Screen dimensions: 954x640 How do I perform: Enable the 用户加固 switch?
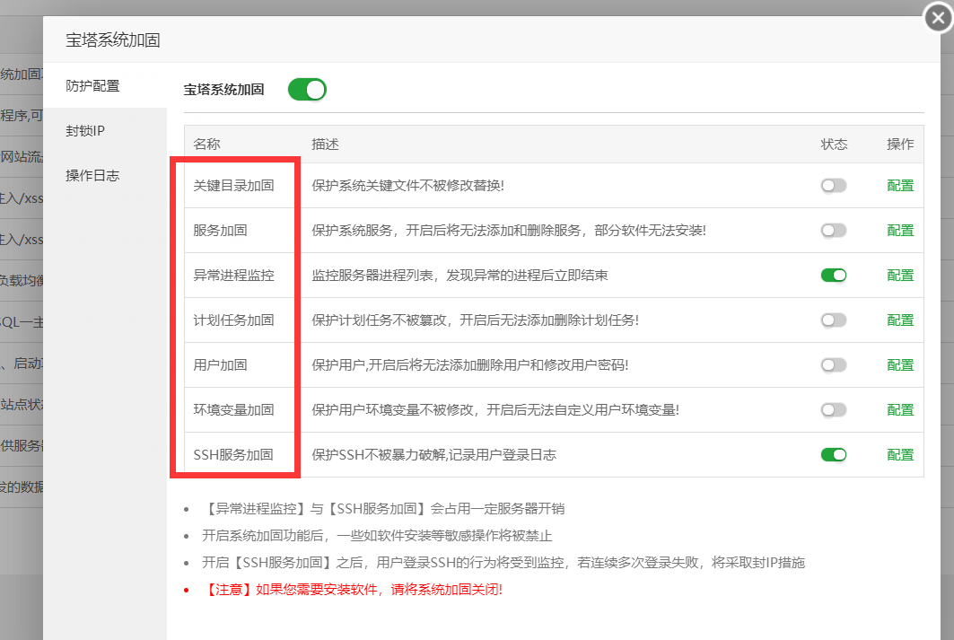click(834, 365)
